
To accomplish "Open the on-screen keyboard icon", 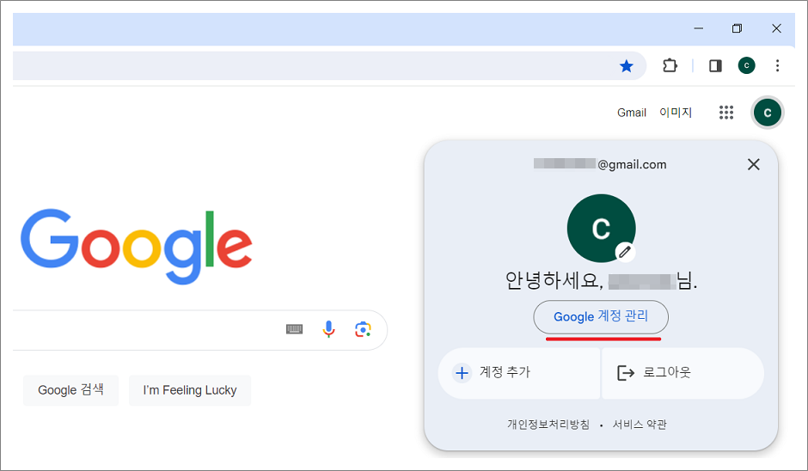I will pos(294,329).
